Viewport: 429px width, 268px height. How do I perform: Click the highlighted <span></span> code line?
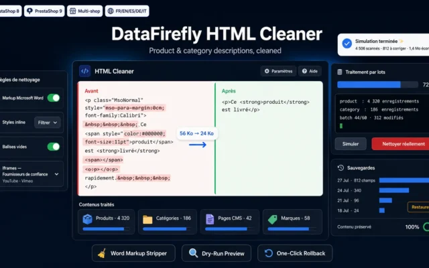coord(104,159)
